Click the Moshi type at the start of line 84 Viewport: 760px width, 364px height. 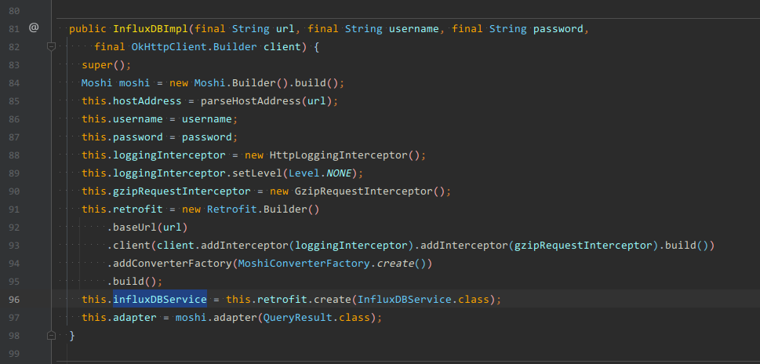pyautogui.click(x=97, y=83)
